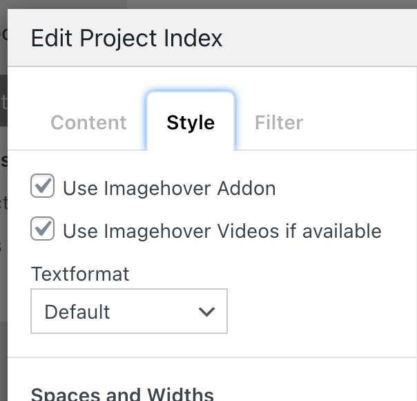Open the Filter tab
The height and width of the screenshot is (401, 417).
coord(279,122)
